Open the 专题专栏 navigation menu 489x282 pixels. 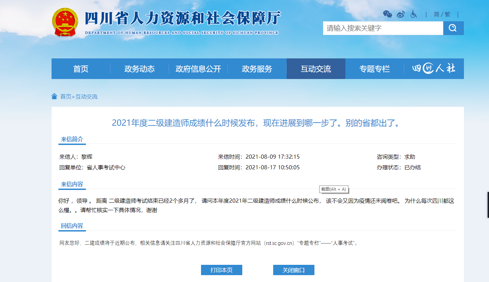(x=375, y=69)
